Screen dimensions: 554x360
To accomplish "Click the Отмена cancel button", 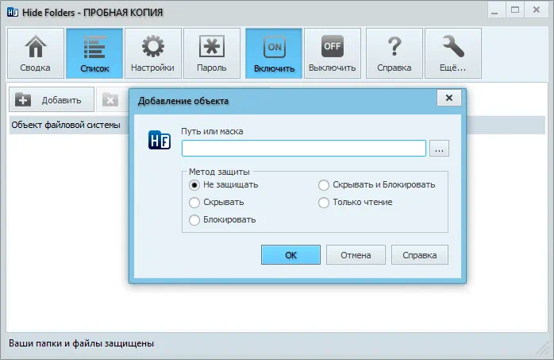I will [x=356, y=255].
